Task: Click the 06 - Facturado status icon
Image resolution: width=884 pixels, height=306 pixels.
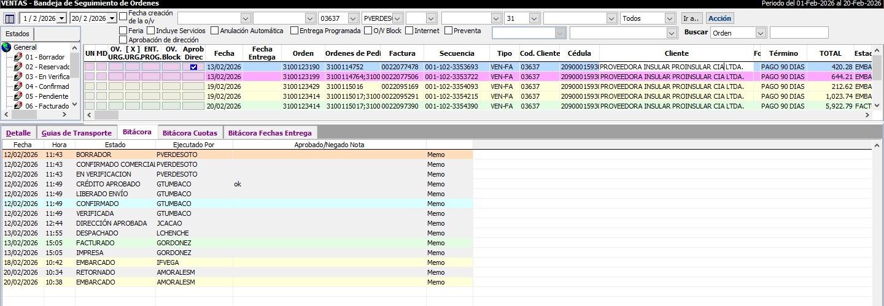Action: (18, 106)
